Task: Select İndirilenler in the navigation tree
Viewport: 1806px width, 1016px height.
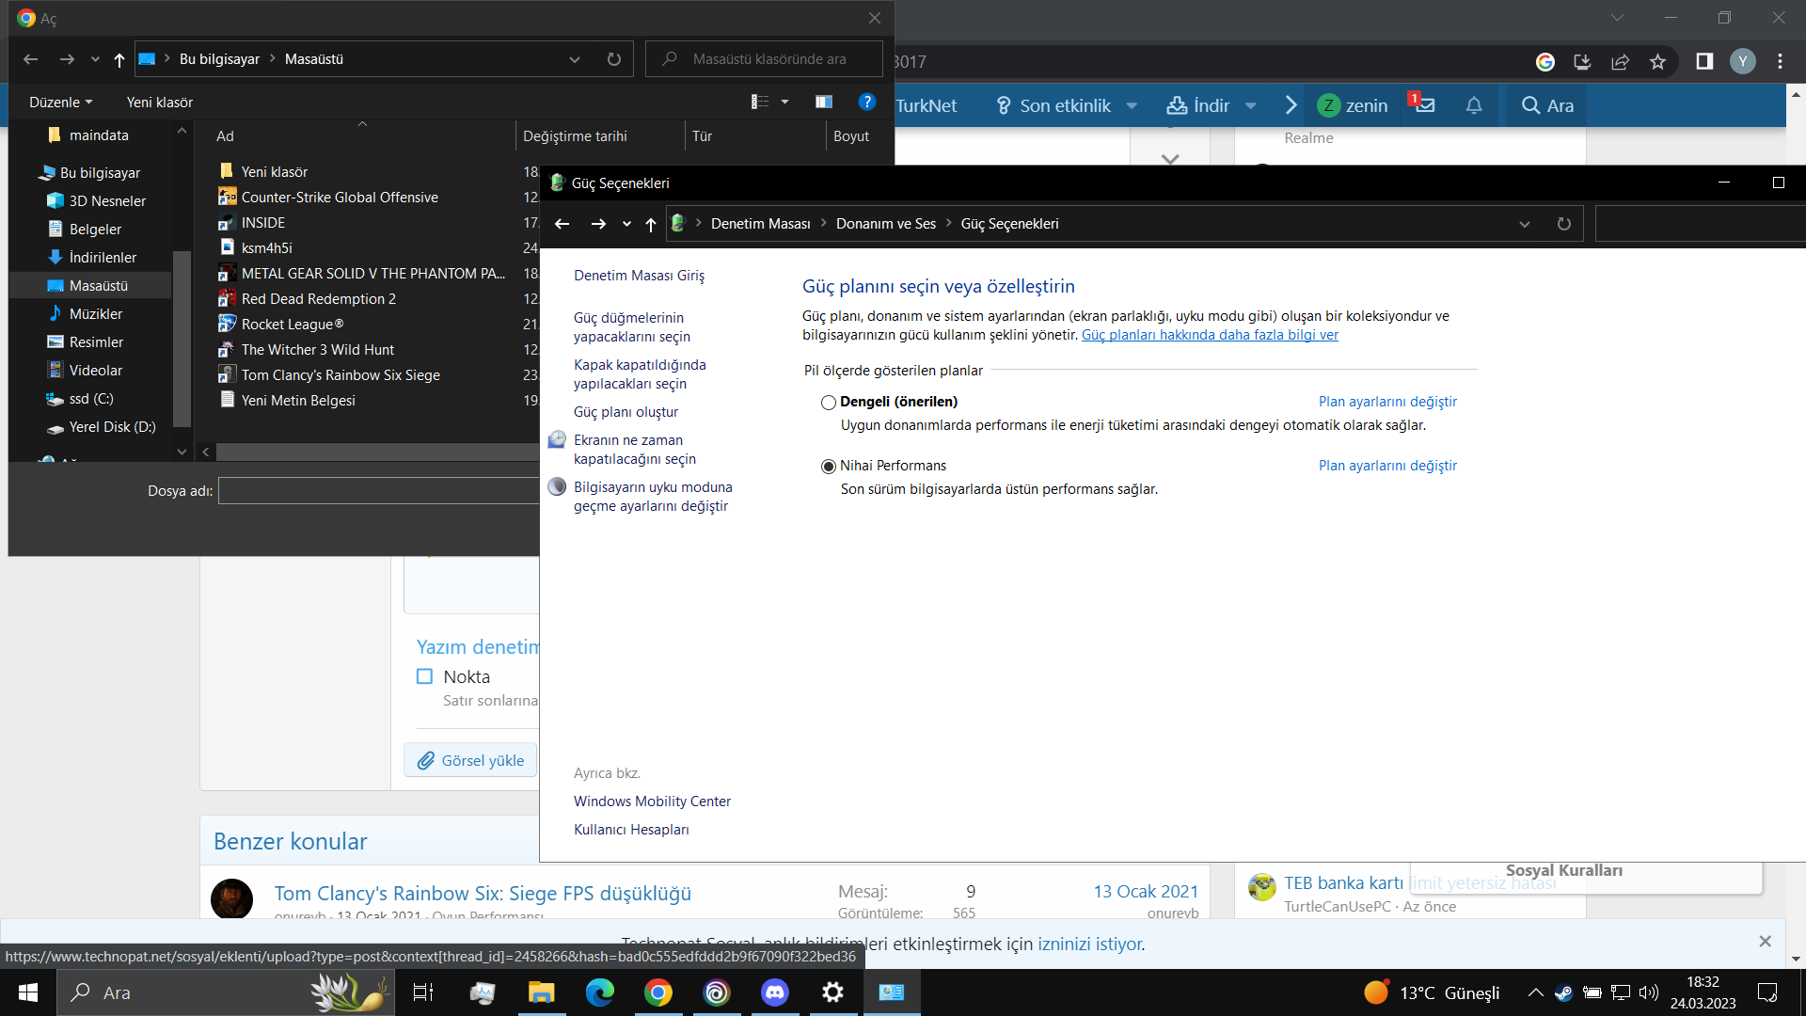Action: 103,258
